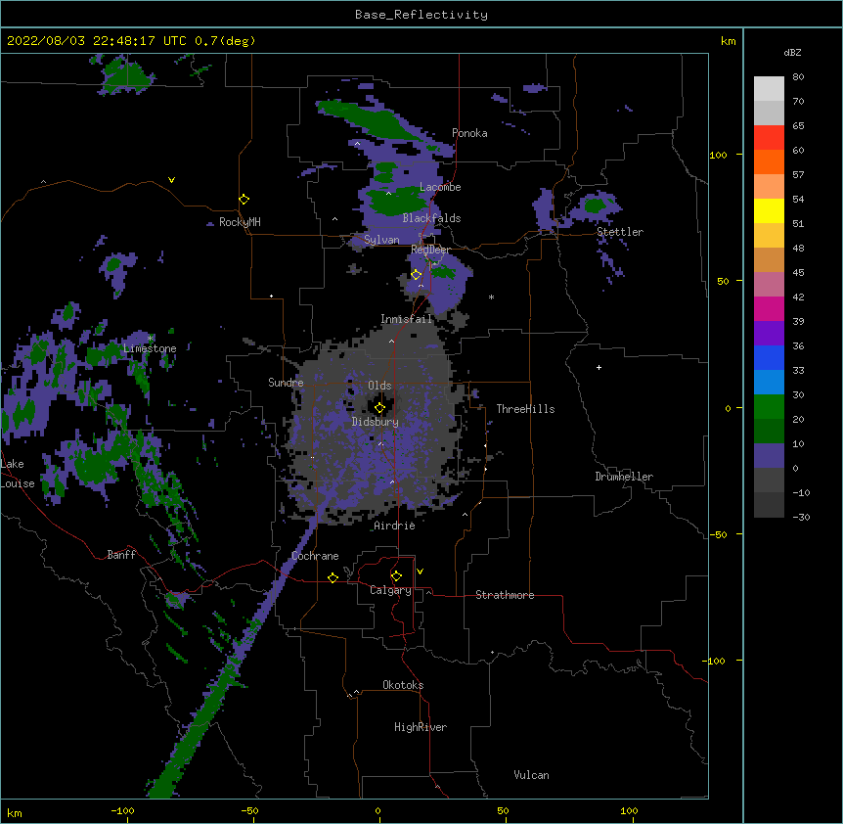The image size is (843, 824).
Task: Click the asterisk marker above Limestone label
Action: 151,339
